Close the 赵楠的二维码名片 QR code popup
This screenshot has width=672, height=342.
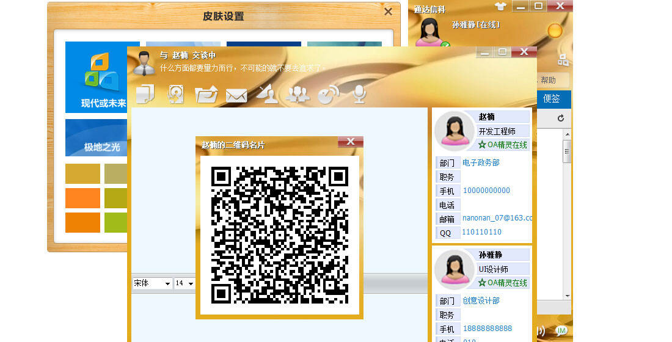point(351,142)
